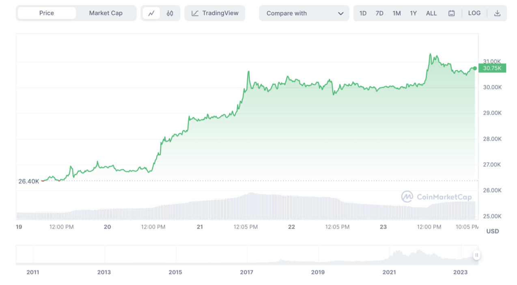This screenshot has height=285, width=517.
Task: Set time range to 1D
Action: pyautogui.click(x=363, y=13)
